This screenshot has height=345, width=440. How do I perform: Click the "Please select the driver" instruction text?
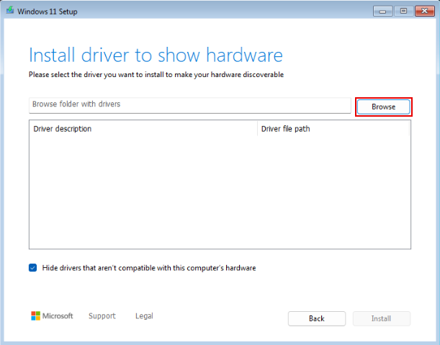pos(156,74)
